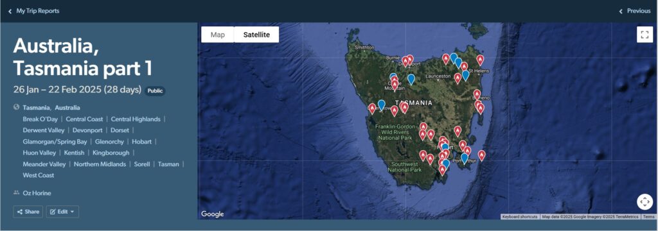
Task: Open map camera controls button
Action: click(645, 201)
